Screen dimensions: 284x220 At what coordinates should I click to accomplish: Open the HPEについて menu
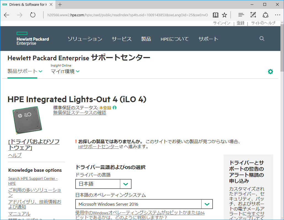coord(175,39)
